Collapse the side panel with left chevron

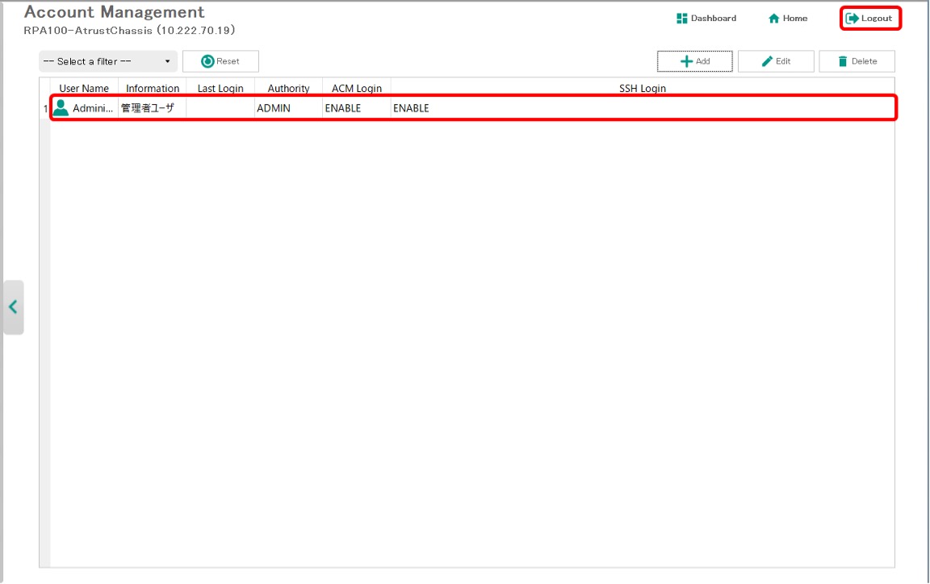tap(13, 307)
